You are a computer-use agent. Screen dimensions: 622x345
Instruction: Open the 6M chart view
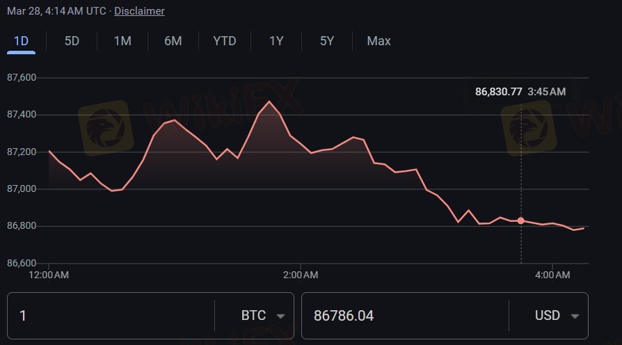(173, 41)
